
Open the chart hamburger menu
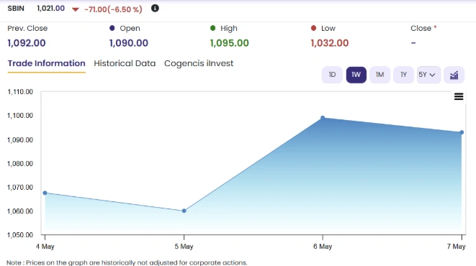[x=459, y=96]
